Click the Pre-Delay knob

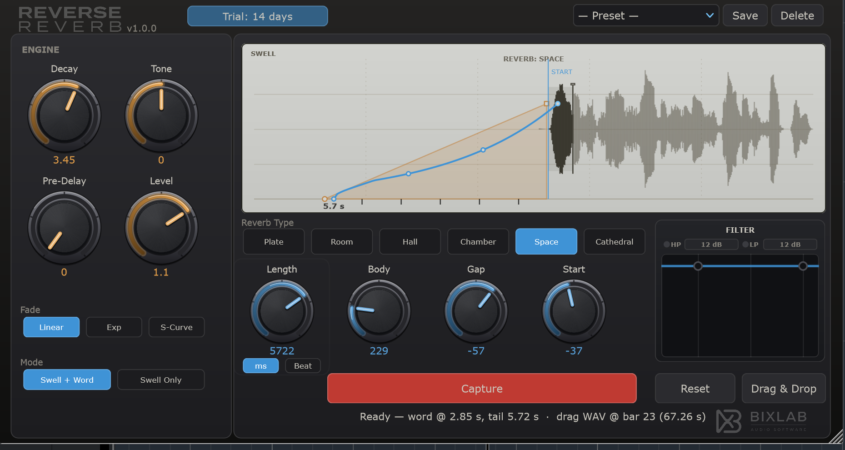[x=64, y=228]
